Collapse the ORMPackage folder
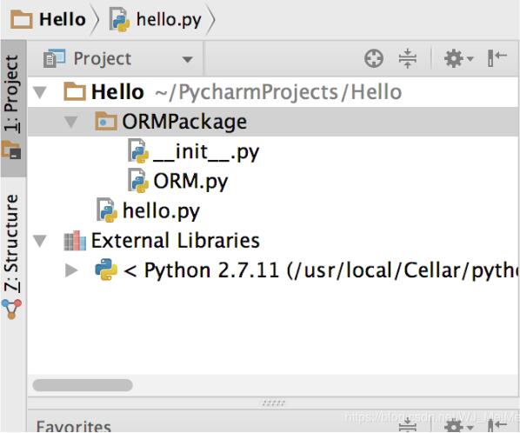This screenshot has height=433, width=520. [71, 122]
